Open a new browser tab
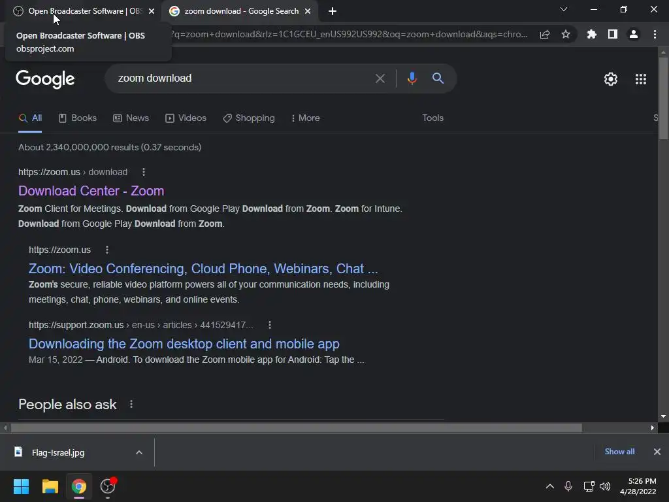669x502 pixels. coord(333,12)
